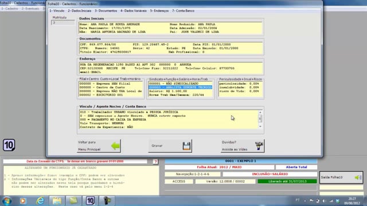Screen dimensions: 367x206
Task: Click the Navegação:1-2-1-4-6 label
Action: [x=193, y=174]
